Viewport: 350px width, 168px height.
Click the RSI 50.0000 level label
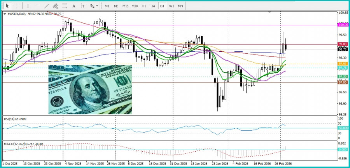pos(343,128)
